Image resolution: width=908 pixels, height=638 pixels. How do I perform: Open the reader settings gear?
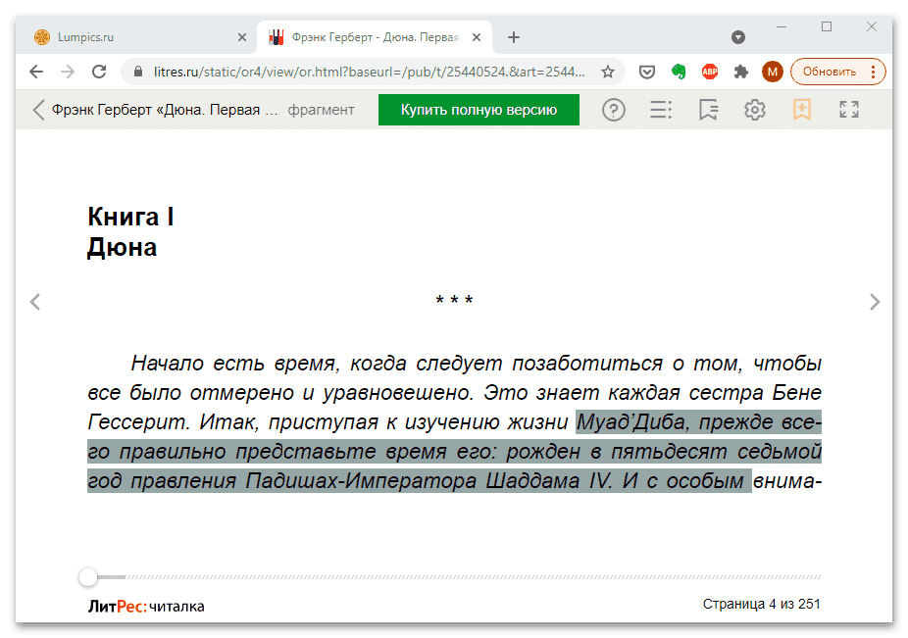[x=755, y=110]
